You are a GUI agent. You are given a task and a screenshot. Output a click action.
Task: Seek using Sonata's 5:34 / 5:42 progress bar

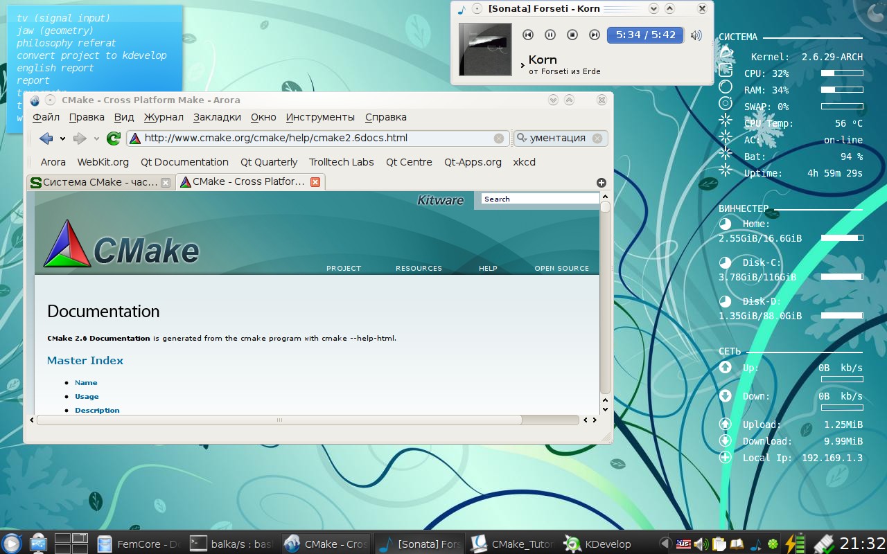(x=645, y=35)
